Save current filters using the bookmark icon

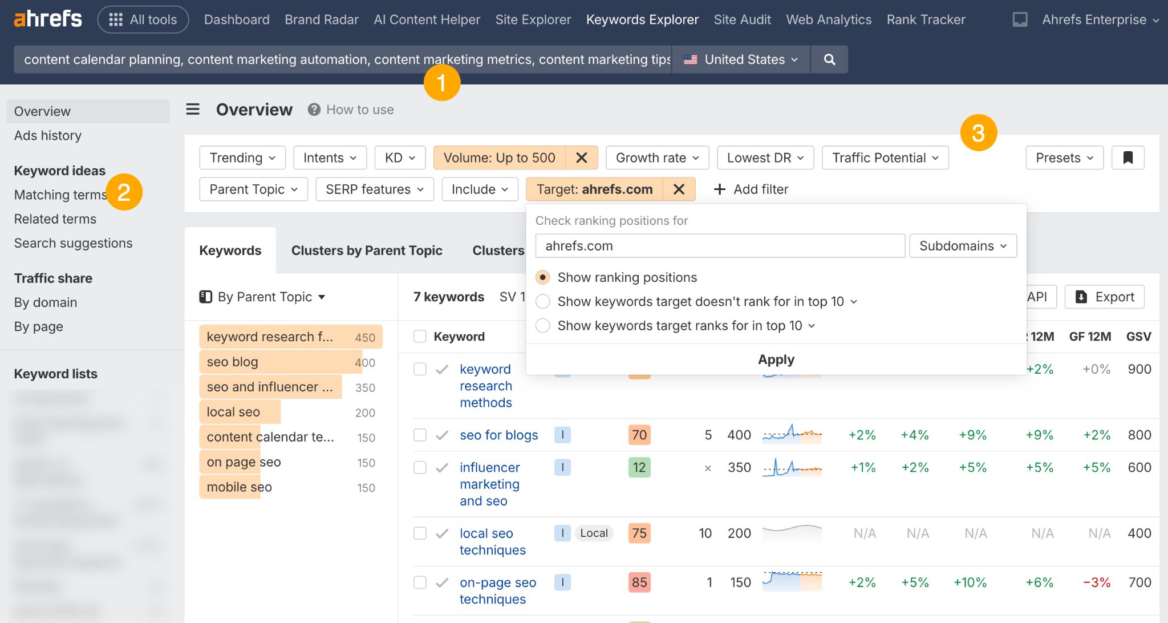click(x=1128, y=158)
